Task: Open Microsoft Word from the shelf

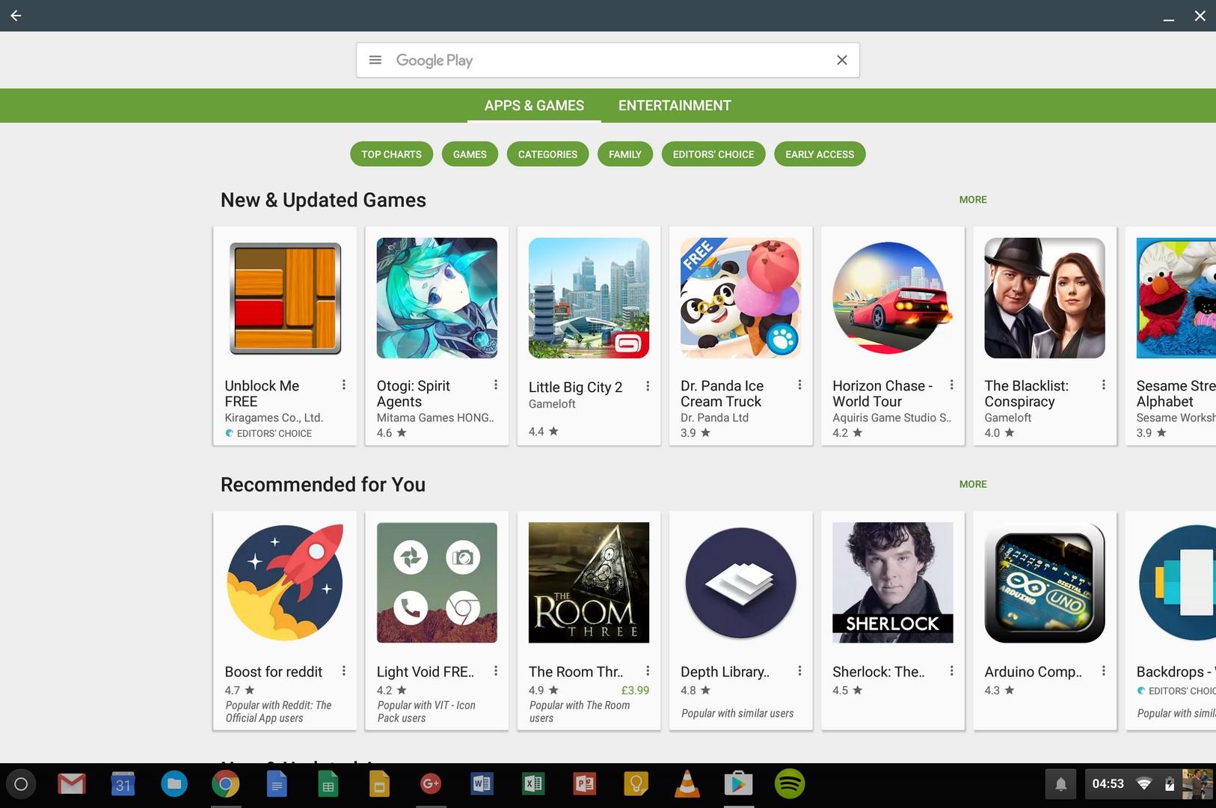Action: 482,784
